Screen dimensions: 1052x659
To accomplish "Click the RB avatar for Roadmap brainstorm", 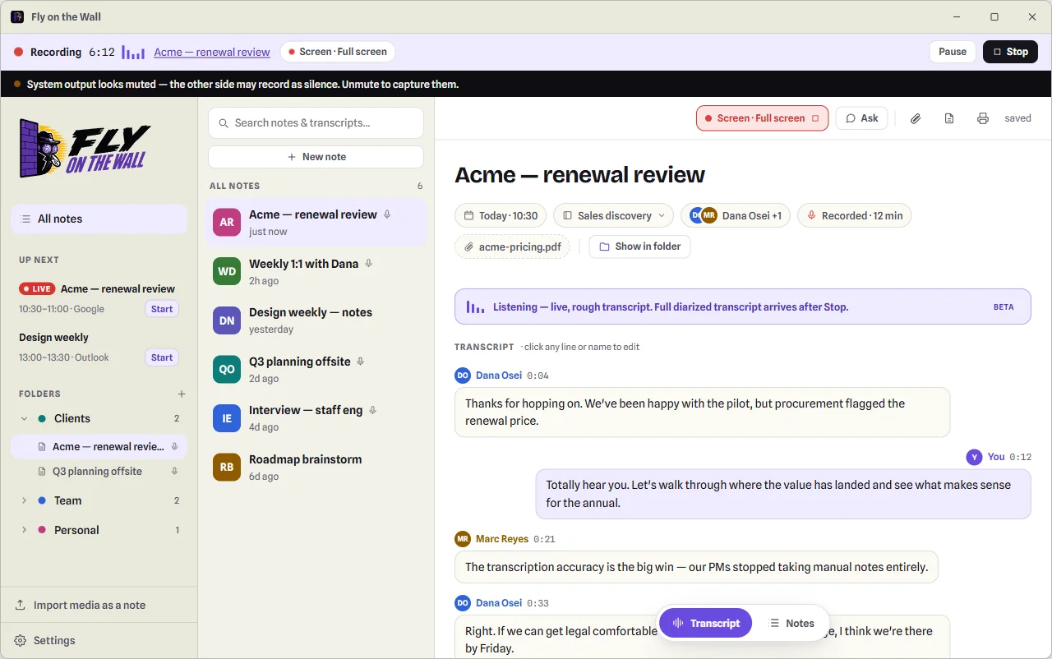I will click(227, 467).
